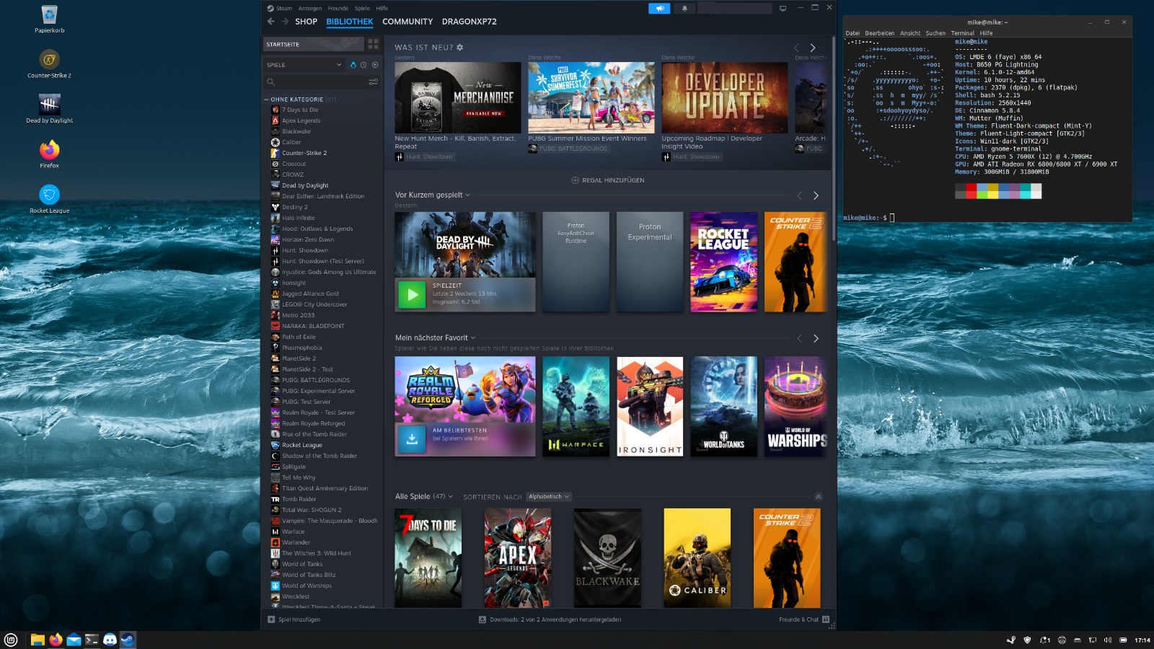
Task: Open the Steam menu
Action: pyautogui.click(x=284, y=9)
